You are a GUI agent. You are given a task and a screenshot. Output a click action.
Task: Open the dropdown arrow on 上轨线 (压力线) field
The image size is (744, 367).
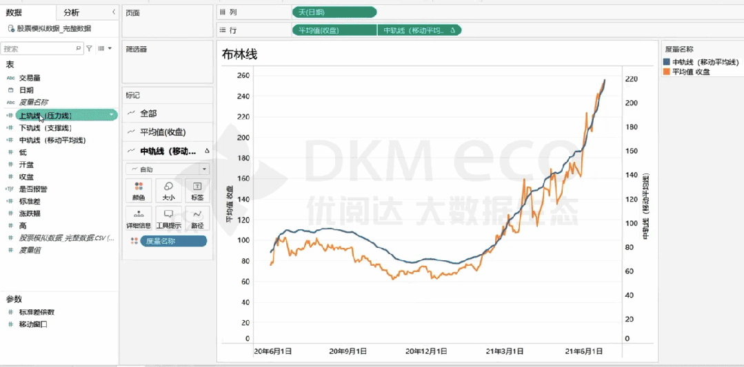111,114
